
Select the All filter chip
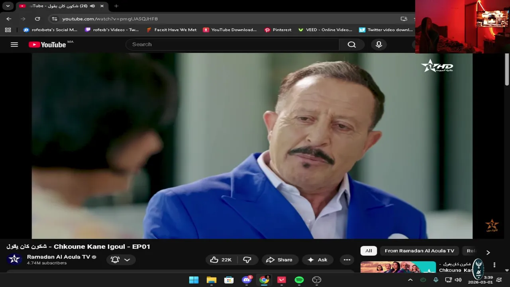click(x=369, y=251)
